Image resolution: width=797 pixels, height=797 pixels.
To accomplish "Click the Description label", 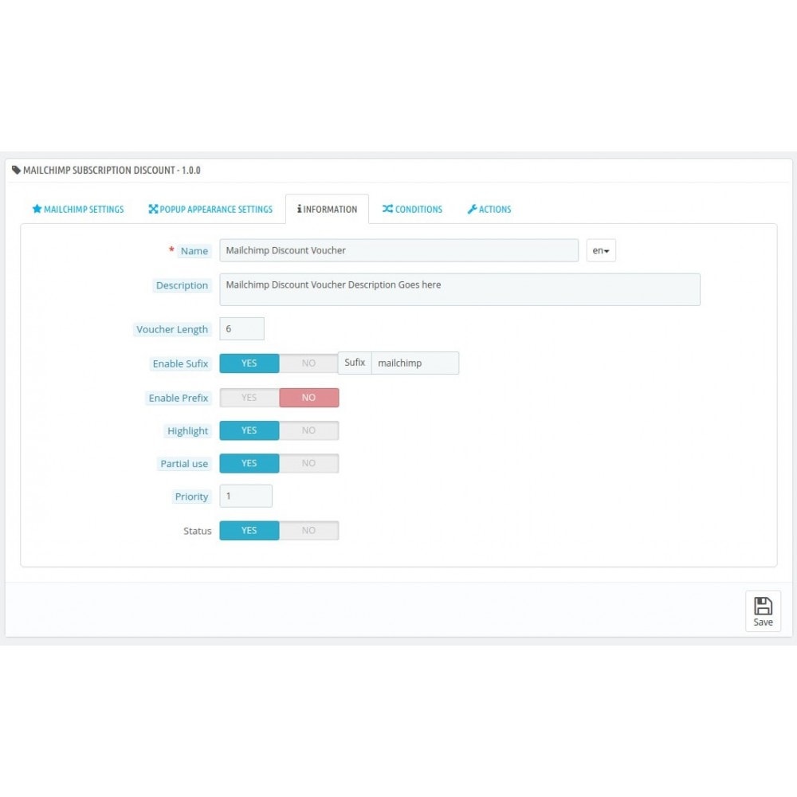I will (182, 285).
